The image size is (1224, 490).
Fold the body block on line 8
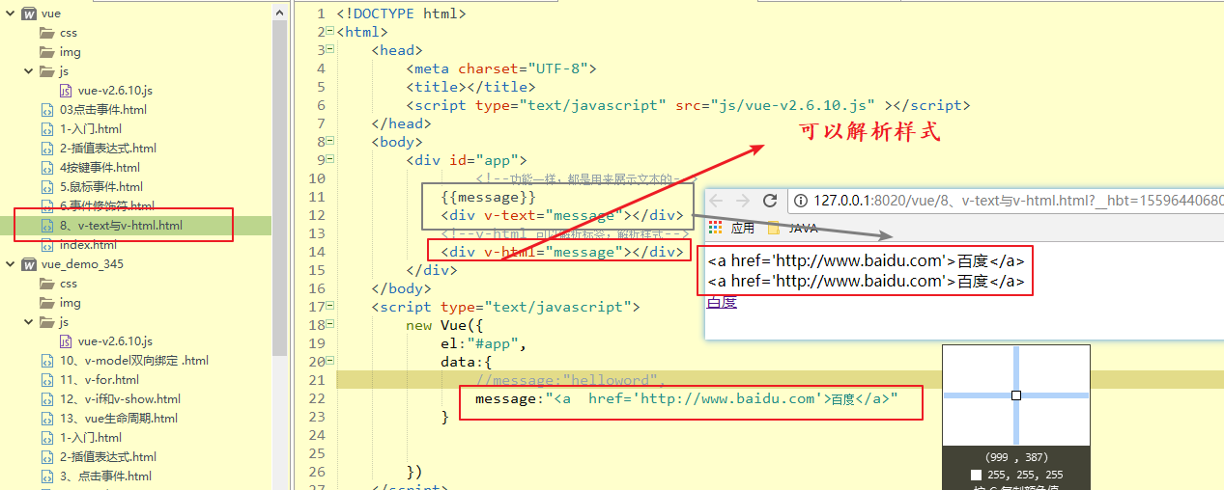[329, 141]
